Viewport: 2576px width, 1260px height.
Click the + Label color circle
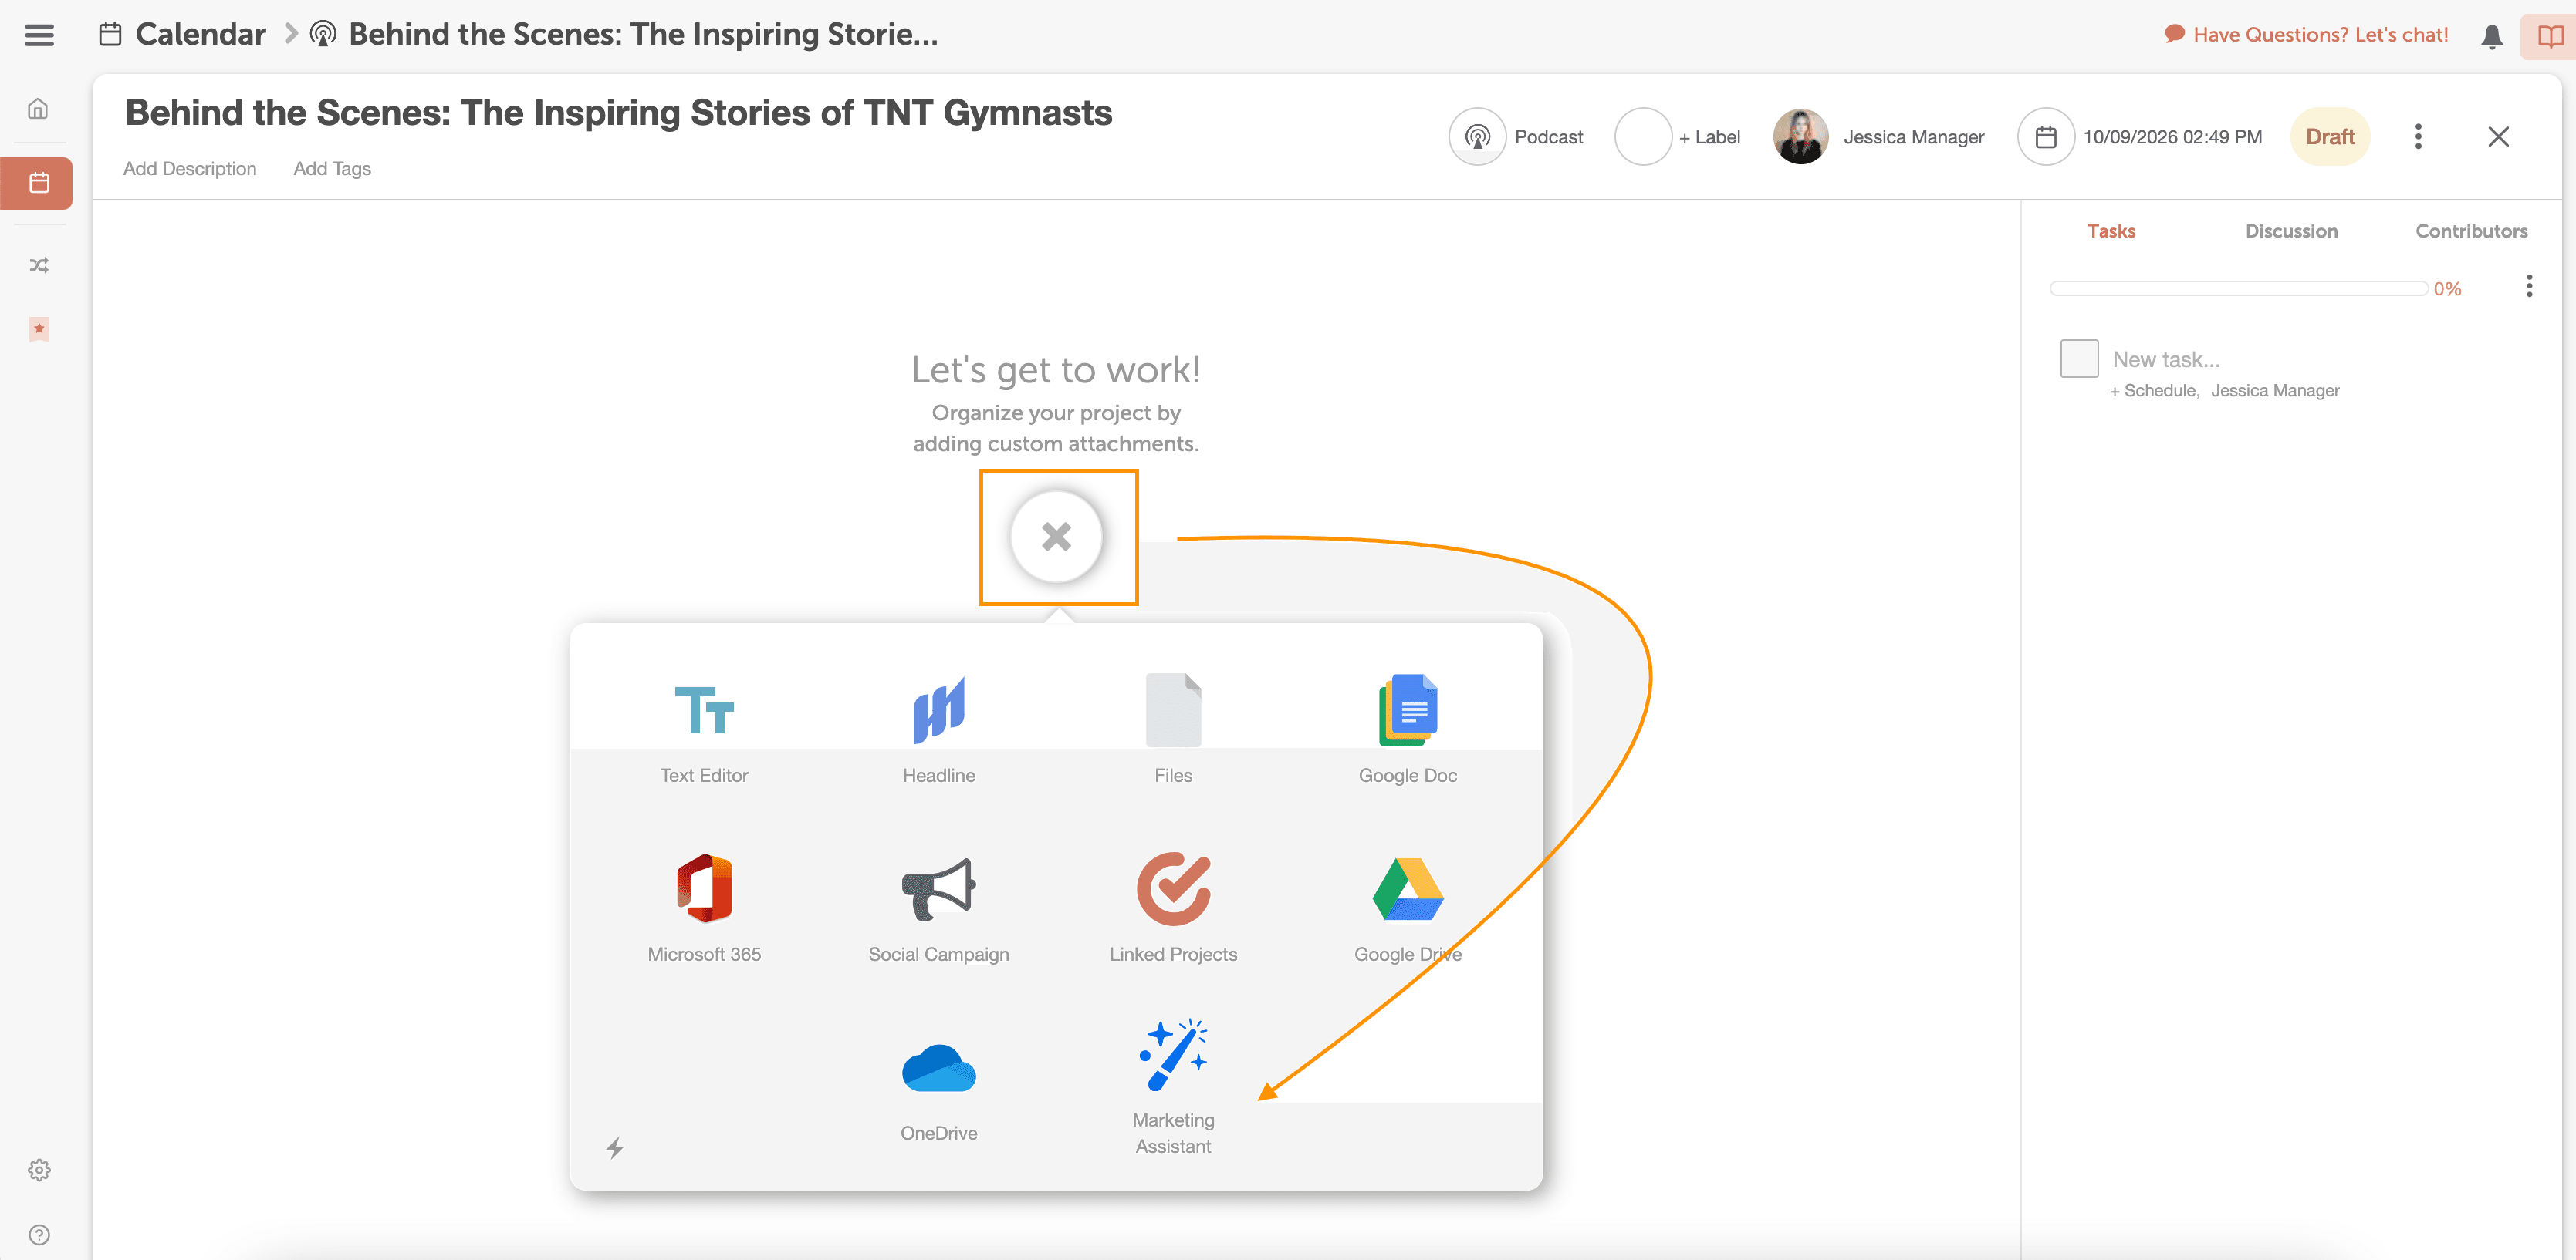pos(1642,137)
